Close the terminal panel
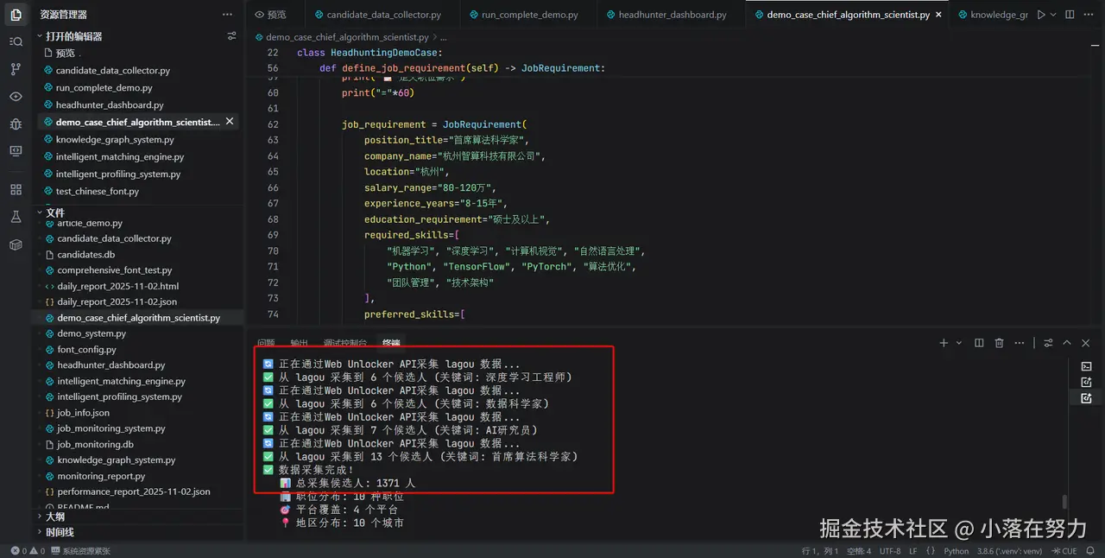Image resolution: width=1105 pixels, height=558 pixels. click(1086, 343)
